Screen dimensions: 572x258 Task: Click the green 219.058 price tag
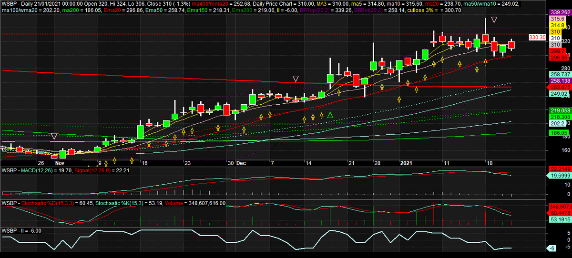coord(560,110)
